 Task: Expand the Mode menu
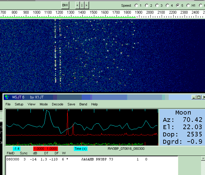click(x=44, y=104)
